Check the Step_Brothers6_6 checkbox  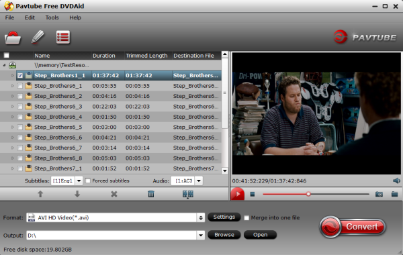click(19, 138)
